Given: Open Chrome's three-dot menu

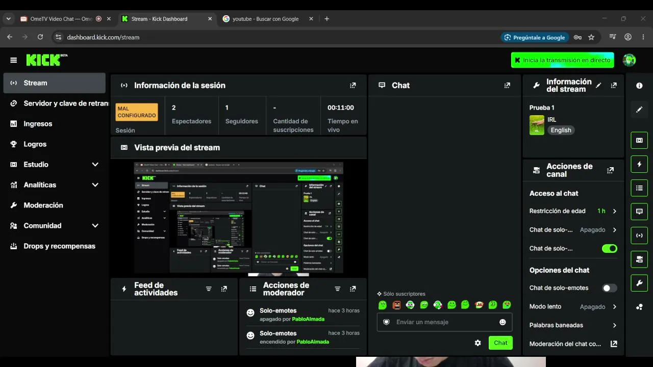Looking at the screenshot, I should tap(643, 37).
